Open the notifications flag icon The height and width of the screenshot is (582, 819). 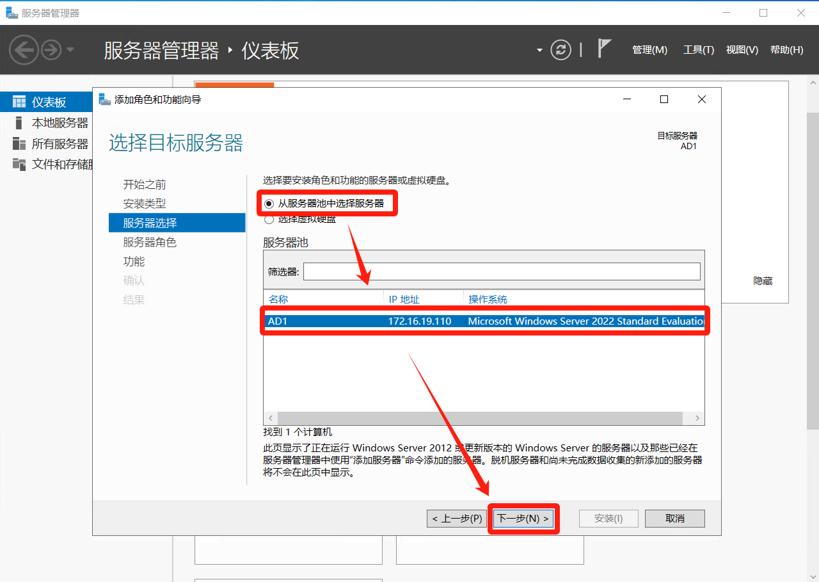point(603,49)
